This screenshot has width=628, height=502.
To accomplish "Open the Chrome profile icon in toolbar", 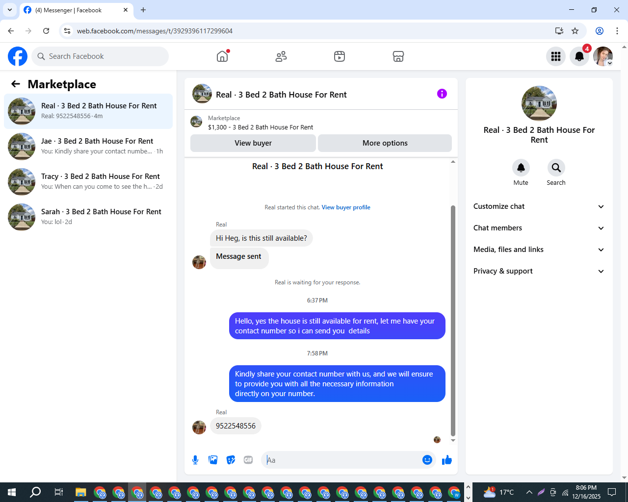I will 600,31.
